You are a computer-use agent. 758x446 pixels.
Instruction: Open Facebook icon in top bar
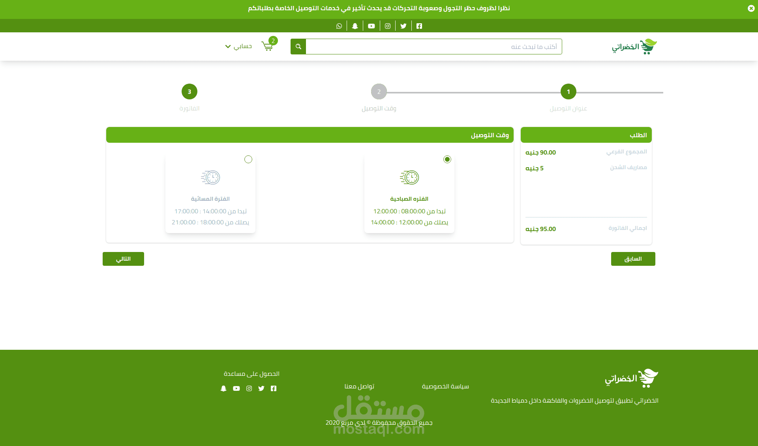[x=419, y=26]
